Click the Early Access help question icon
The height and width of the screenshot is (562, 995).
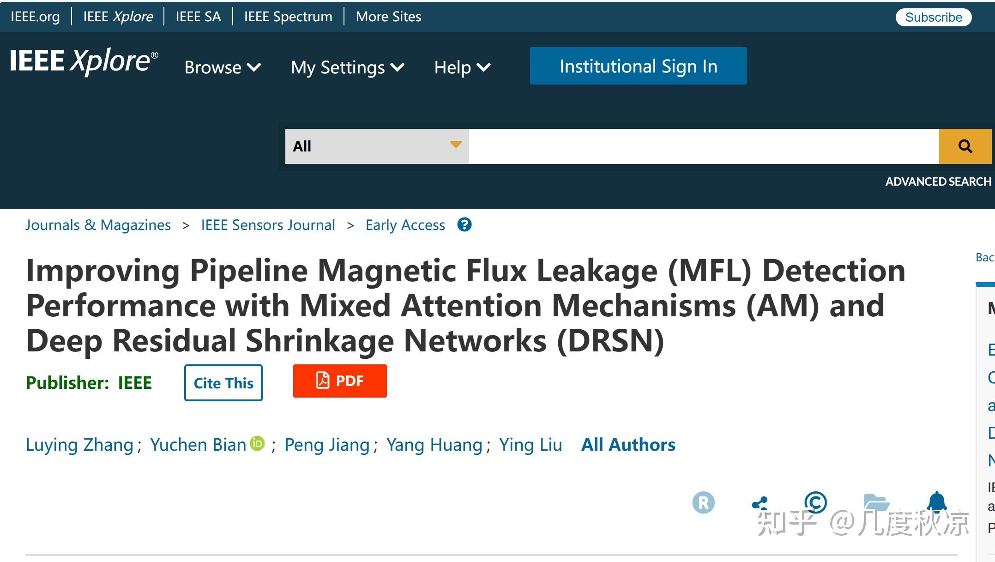(464, 225)
